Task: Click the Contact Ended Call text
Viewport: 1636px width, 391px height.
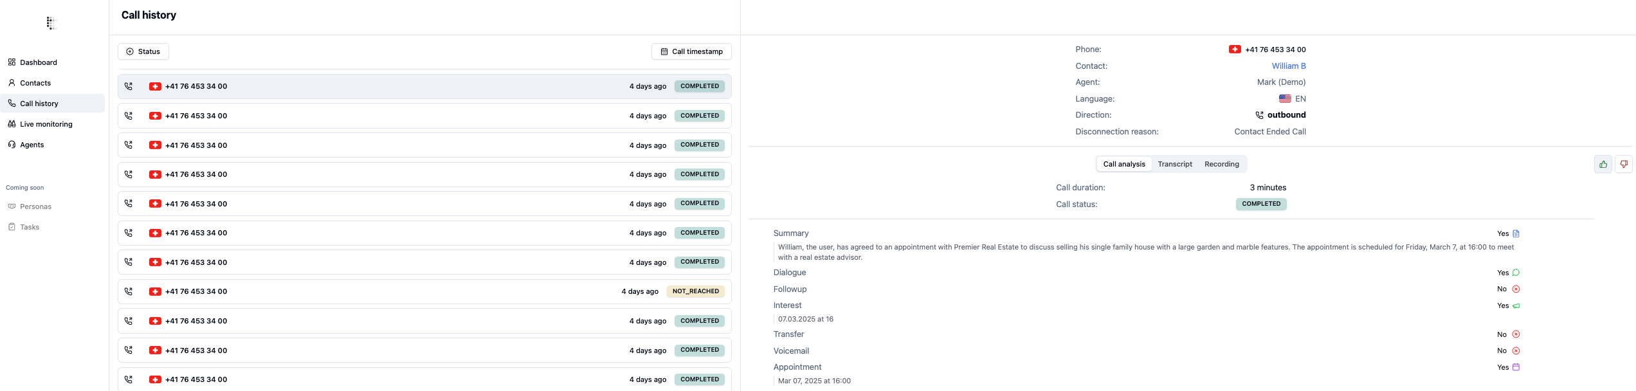Action: (1270, 132)
